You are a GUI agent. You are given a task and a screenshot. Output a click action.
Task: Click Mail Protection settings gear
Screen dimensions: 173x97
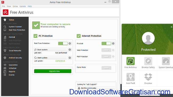pyautogui.click(x=113, y=57)
